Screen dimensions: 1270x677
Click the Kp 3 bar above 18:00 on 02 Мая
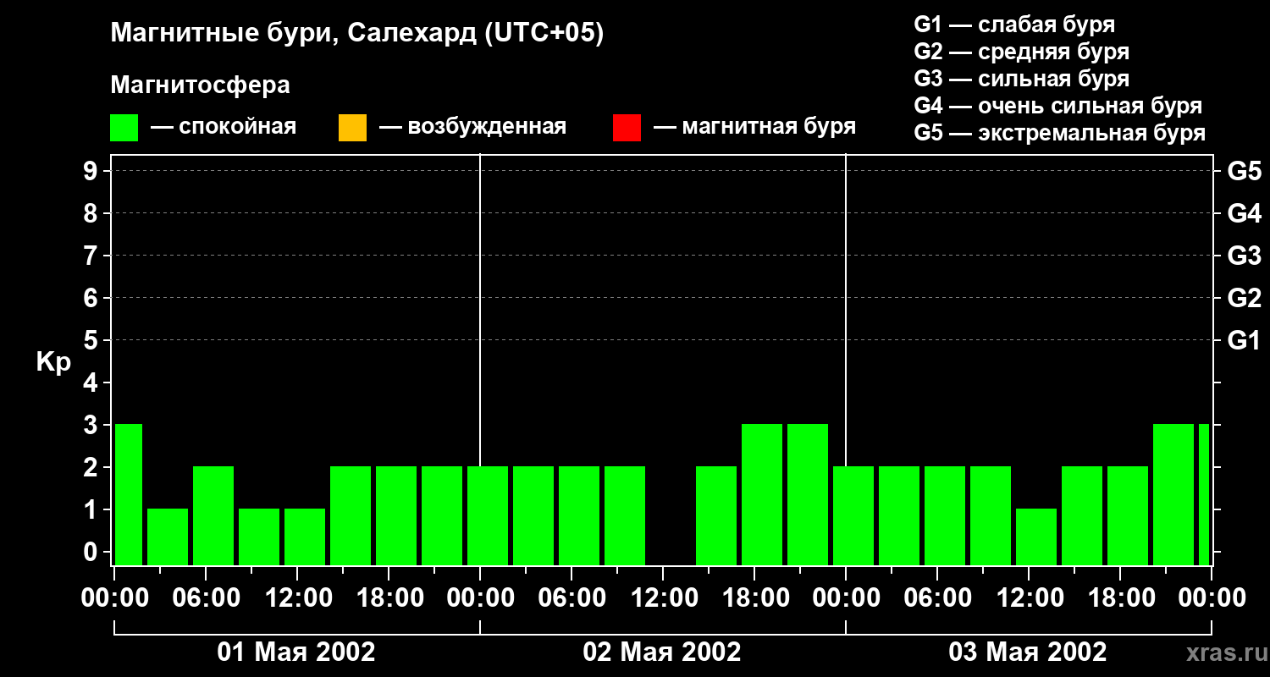pos(762,494)
